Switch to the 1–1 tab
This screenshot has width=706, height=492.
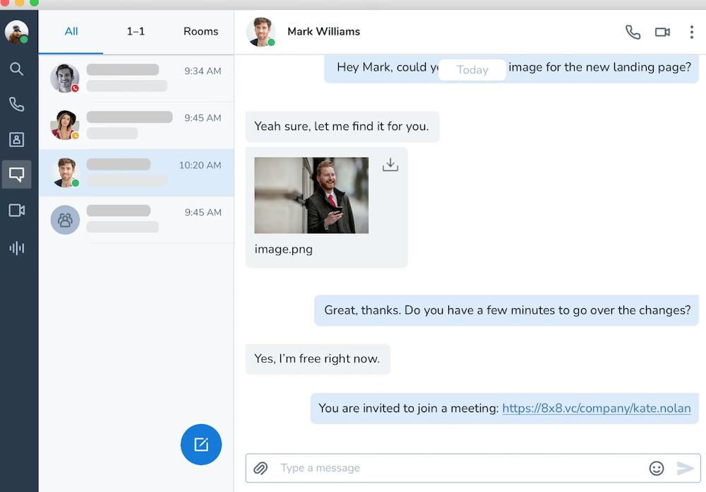tap(136, 32)
